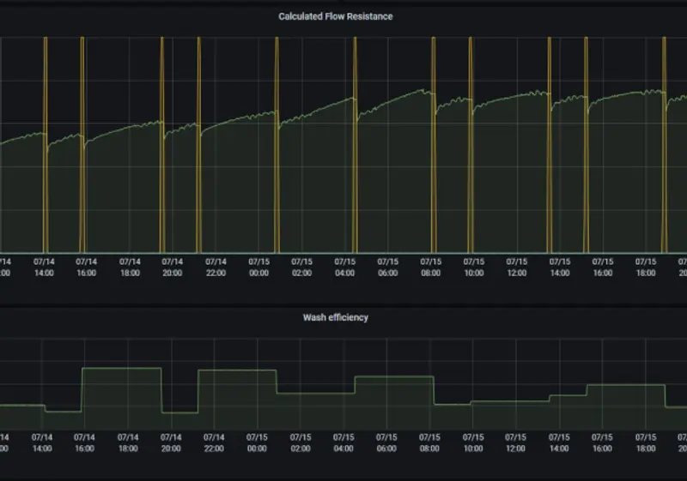Click the 07/15 10:00 label in Flow Resistance panel
The width and height of the screenshot is (687, 481).
(474, 268)
